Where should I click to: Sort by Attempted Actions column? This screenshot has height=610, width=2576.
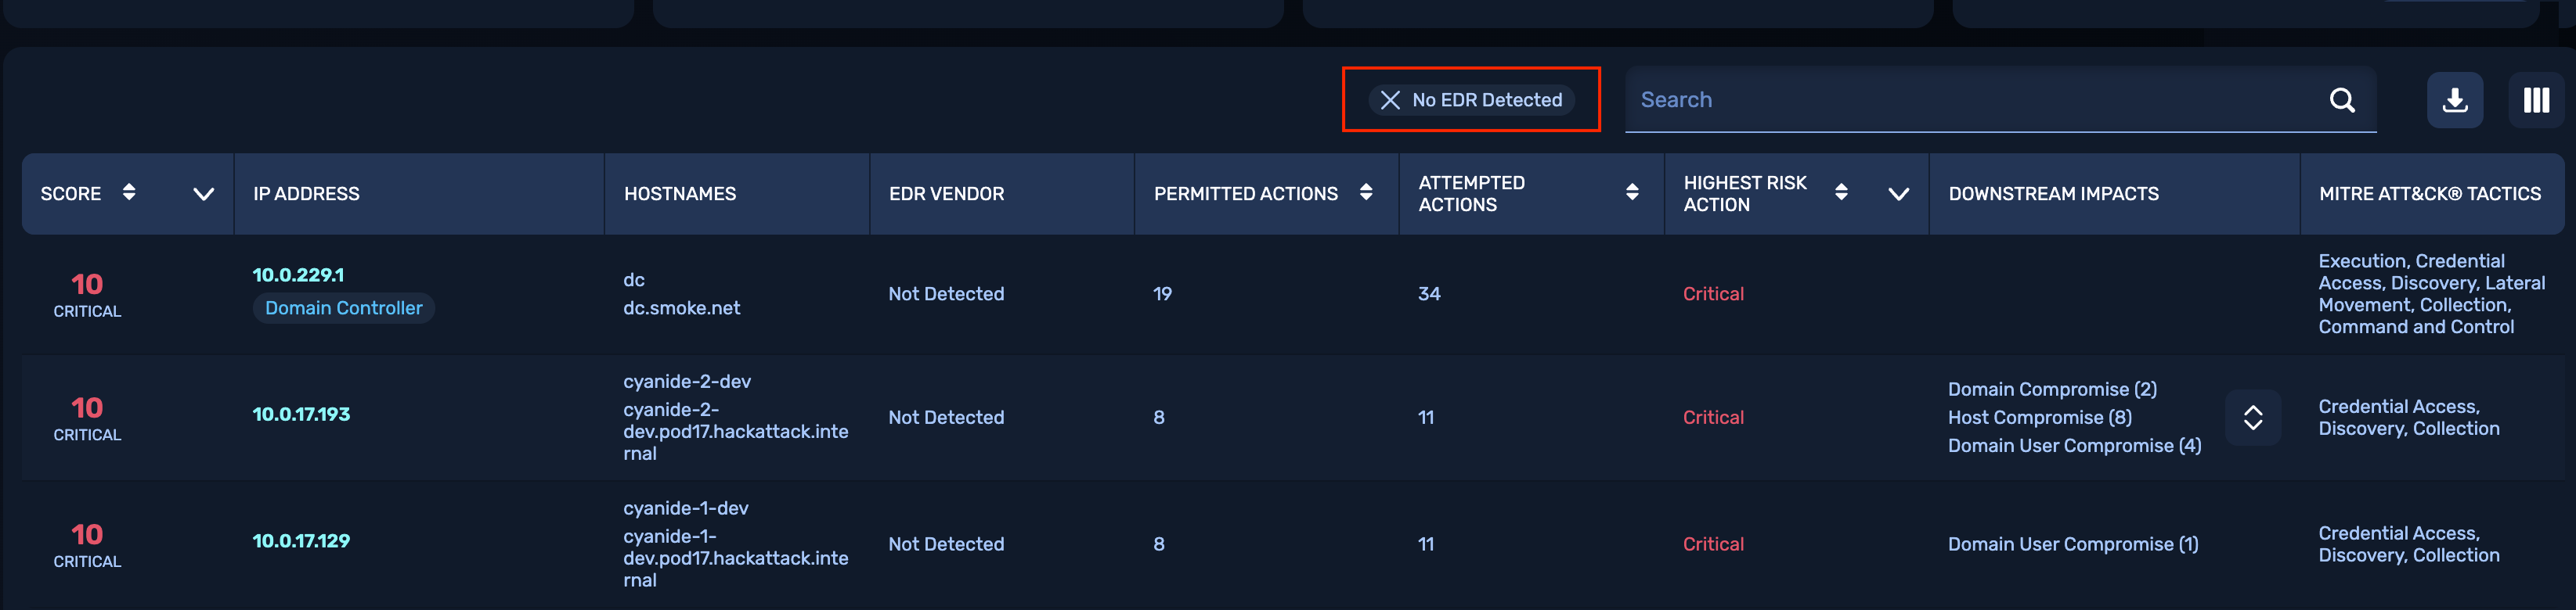tap(1631, 192)
